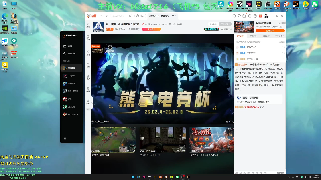This screenshot has height=180, width=321.
Task: Click the main stream video banner
Action: [163, 84]
